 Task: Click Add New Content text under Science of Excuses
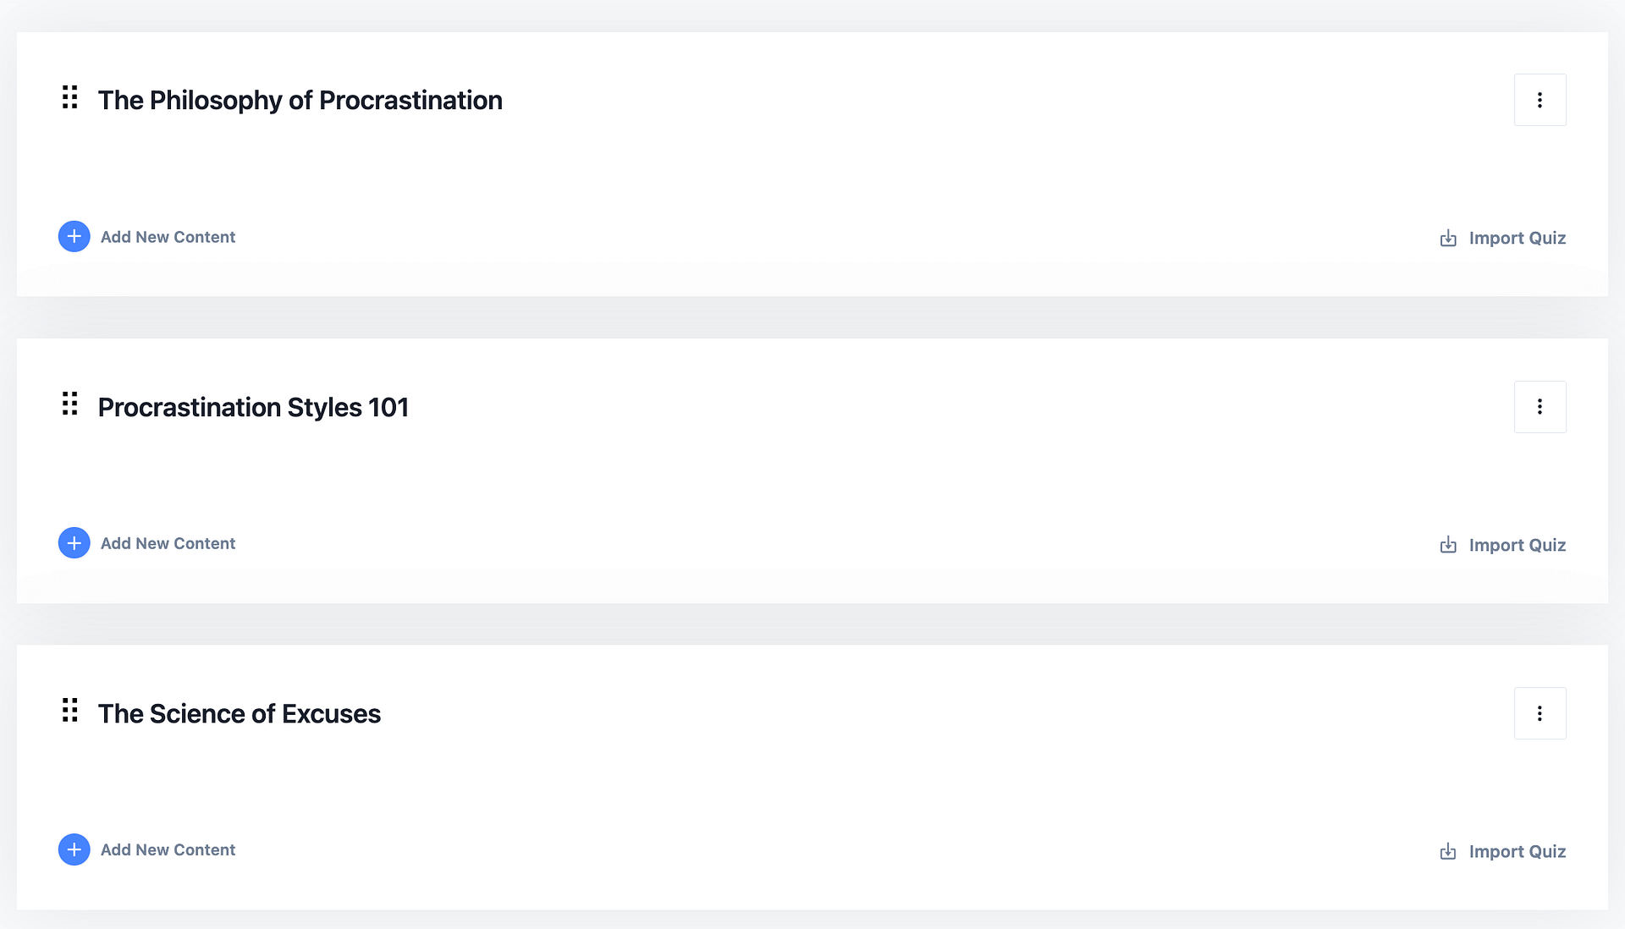[168, 849]
